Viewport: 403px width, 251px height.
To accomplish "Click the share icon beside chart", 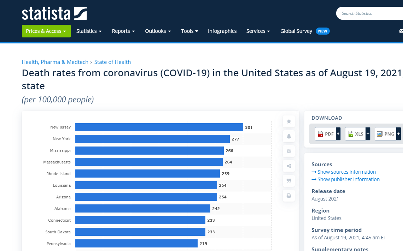I will point(289,166).
